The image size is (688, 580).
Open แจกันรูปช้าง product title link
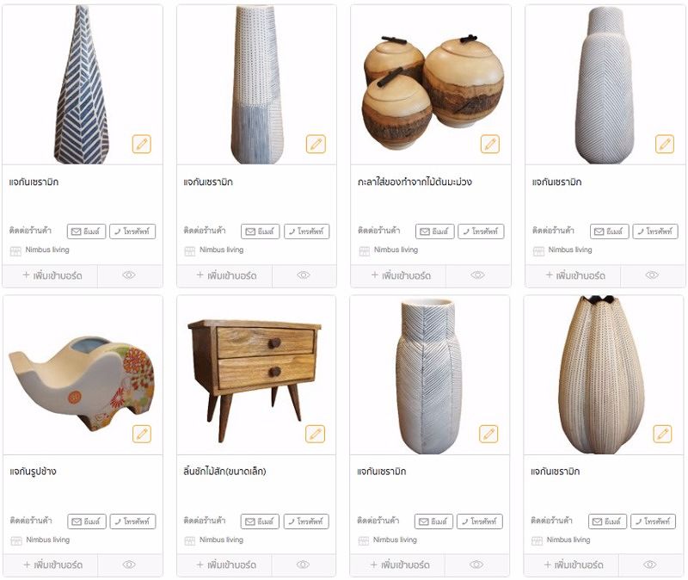click(x=33, y=472)
